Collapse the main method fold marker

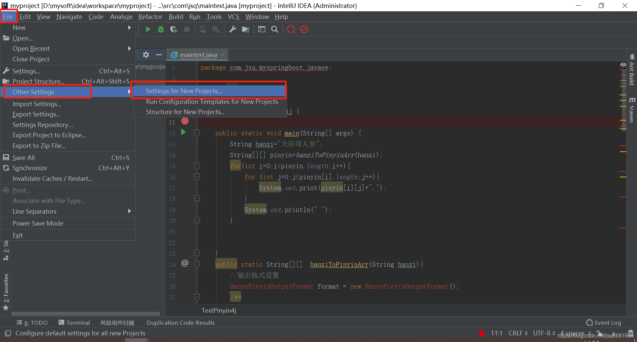tap(197, 133)
